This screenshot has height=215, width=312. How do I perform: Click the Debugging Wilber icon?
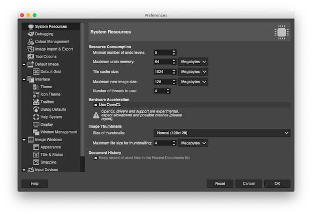pyautogui.click(x=31, y=34)
